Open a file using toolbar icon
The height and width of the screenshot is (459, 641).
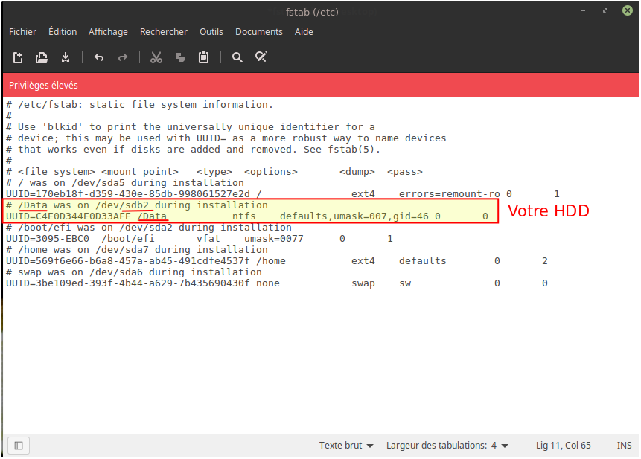41,57
